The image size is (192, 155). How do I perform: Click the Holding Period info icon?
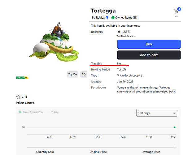tap(124, 70)
